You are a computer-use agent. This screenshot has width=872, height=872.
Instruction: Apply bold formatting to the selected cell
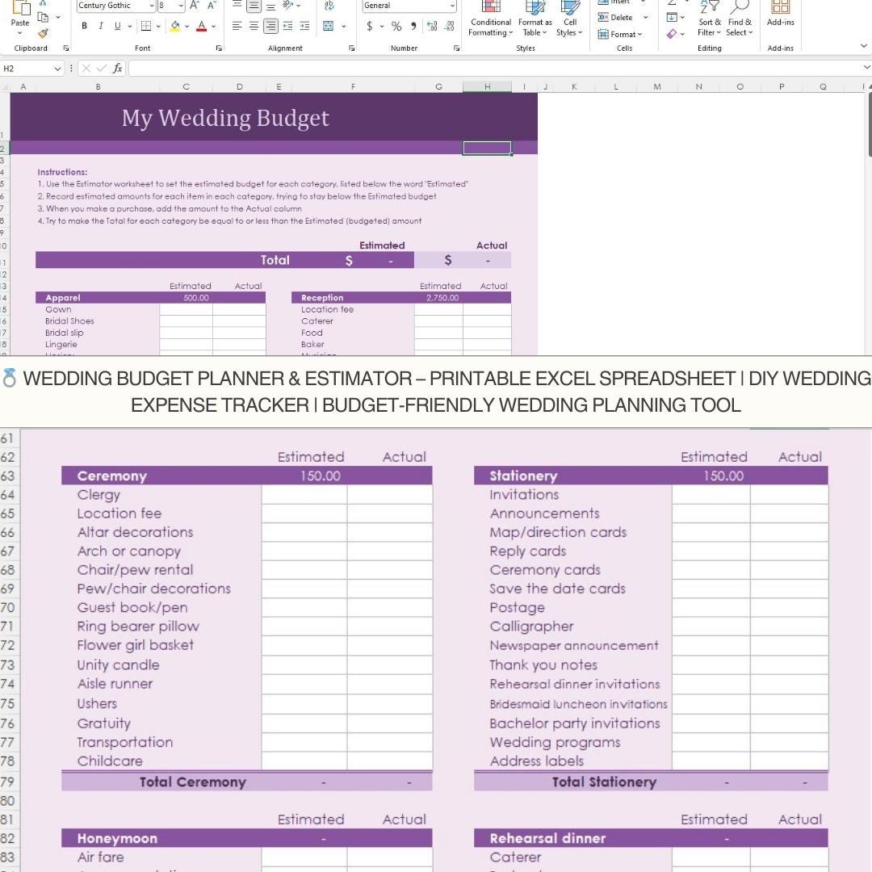coord(84,26)
